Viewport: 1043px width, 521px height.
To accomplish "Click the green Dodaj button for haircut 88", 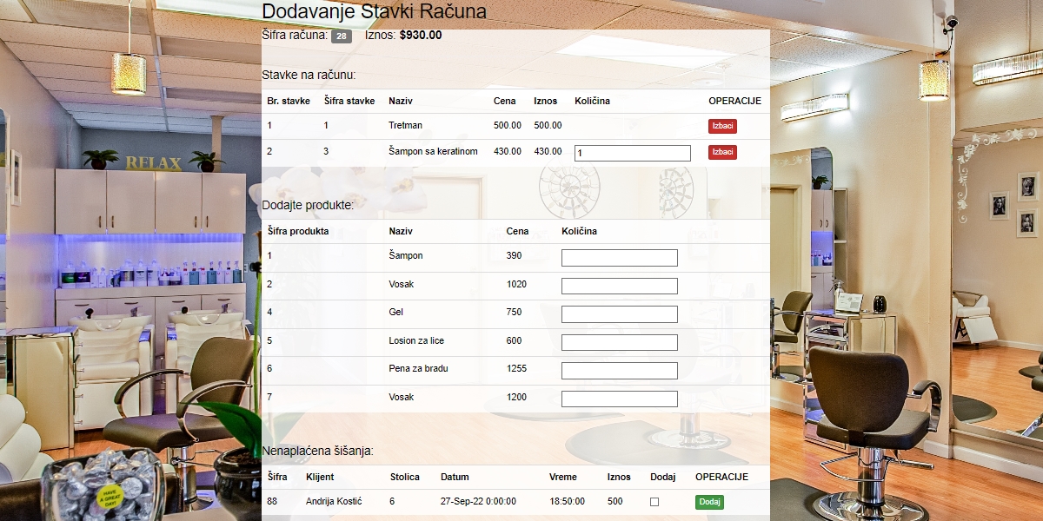I will [709, 502].
